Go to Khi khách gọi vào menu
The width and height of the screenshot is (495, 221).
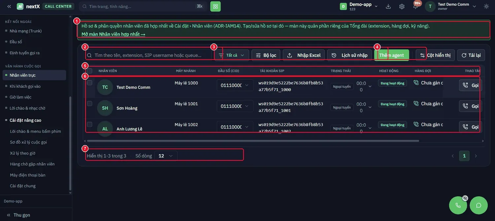[25, 86]
